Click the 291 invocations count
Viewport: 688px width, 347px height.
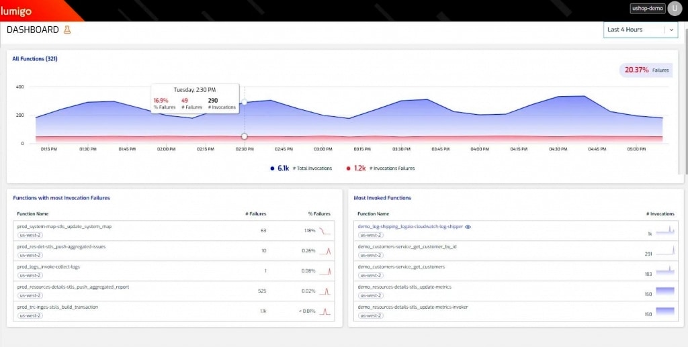point(648,254)
